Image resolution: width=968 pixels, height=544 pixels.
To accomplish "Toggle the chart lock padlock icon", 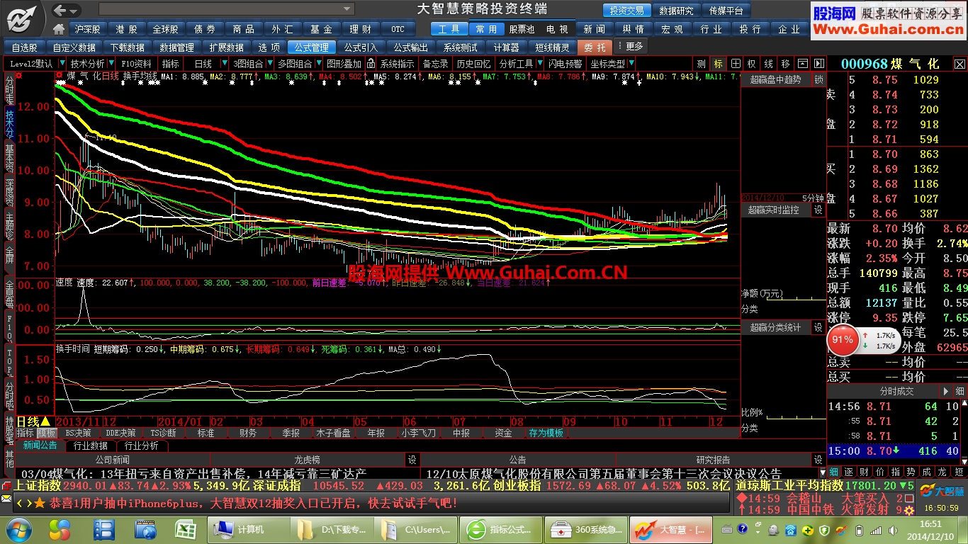I will pos(370,64).
